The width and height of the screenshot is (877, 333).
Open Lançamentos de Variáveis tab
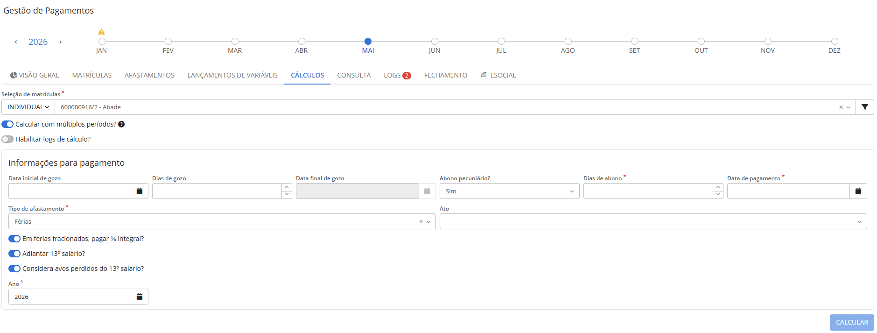(232, 75)
